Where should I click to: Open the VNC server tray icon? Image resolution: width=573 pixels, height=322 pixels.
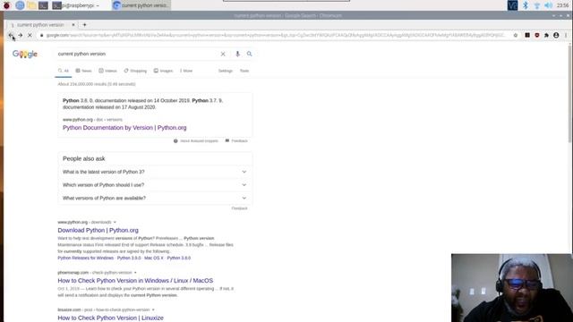(512, 5)
